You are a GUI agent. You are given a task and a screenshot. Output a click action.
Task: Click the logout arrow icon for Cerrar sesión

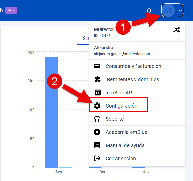(97, 159)
